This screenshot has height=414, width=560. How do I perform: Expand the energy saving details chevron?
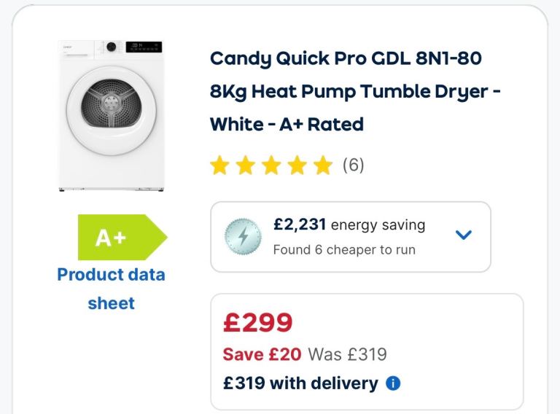coord(463,235)
